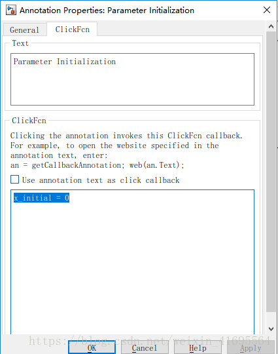
Task: Click the highlighted x_initial = 0 code line
Action: (x=41, y=198)
